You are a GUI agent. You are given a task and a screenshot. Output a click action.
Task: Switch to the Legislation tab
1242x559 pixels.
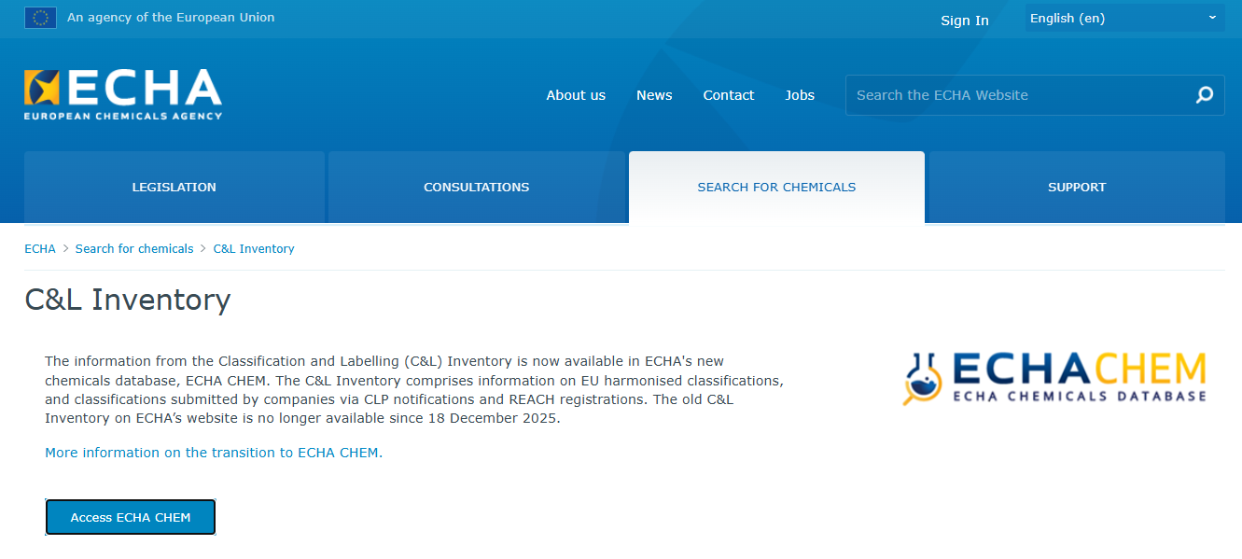pos(174,188)
